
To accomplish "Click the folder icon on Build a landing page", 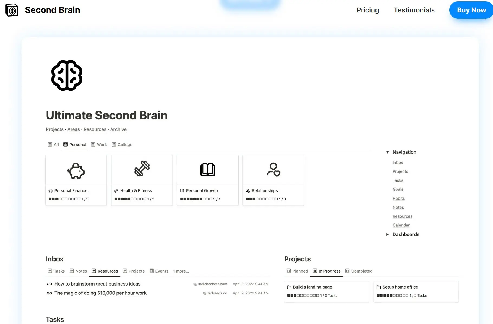I will (289, 287).
